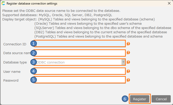Click the blue number 6 badge
This screenshot has height=105, width=173.
click(x=125, y=99)
